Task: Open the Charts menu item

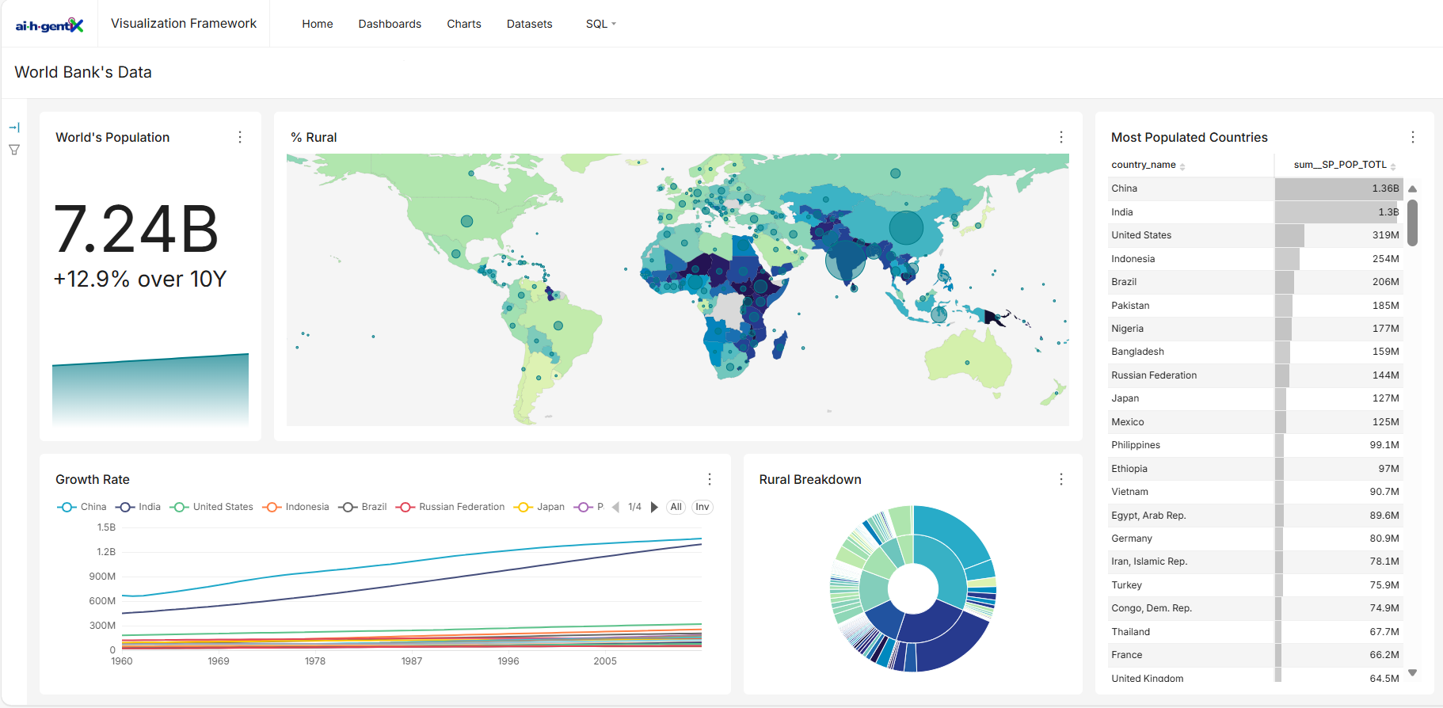Action: [464, 24]
